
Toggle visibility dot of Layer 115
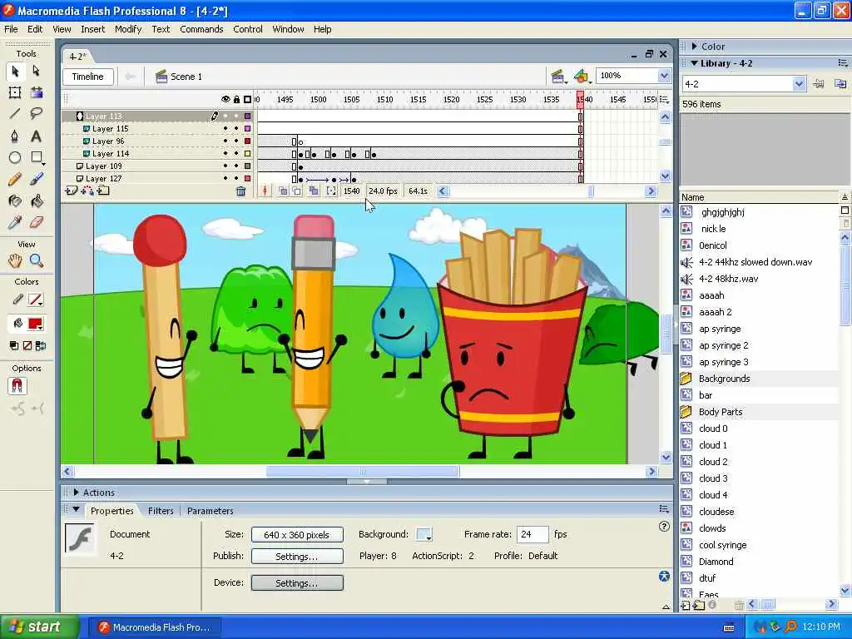pos(225,129)
